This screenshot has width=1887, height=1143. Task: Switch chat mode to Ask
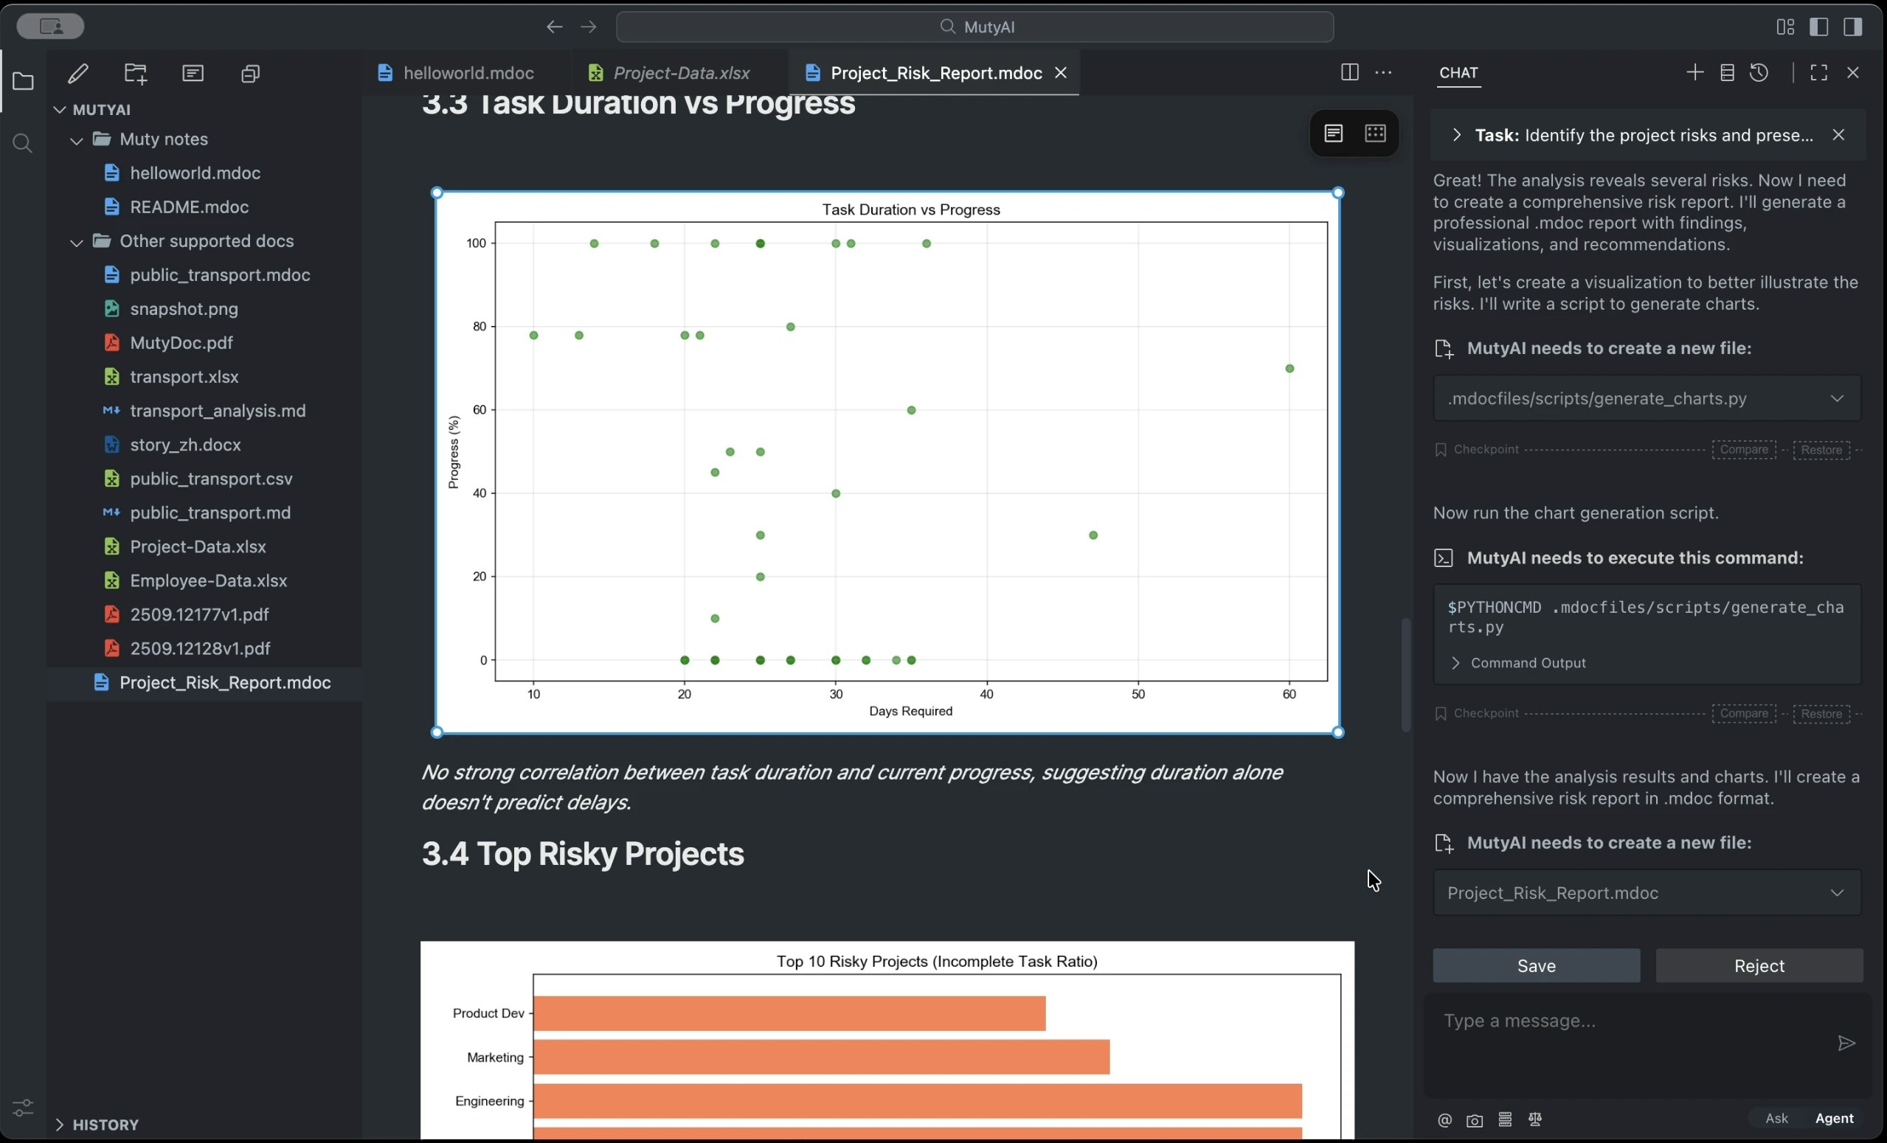click(1776, 1119)
